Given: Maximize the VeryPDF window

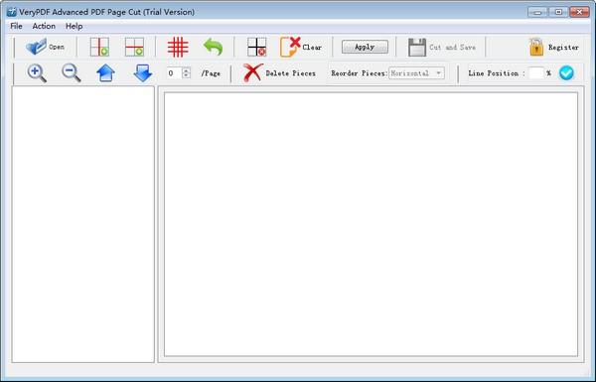Looking at the screenshot, I should tap(558, 12).
